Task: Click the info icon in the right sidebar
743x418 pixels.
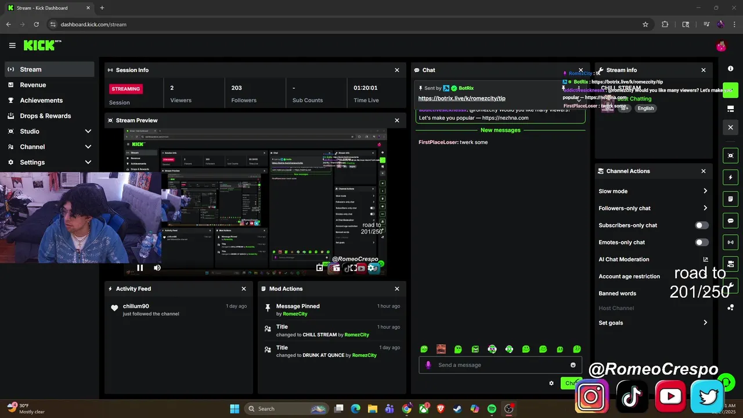Action: [731, 69]
